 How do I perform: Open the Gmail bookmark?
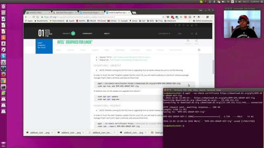click(102, 21)
